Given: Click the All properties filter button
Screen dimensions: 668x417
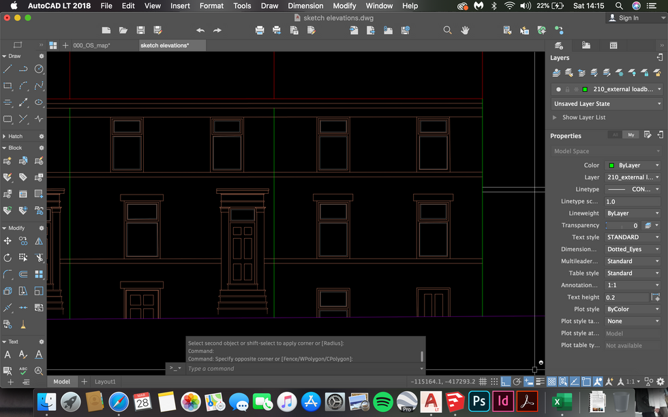Looking at the screenshot, I should 615,135.
